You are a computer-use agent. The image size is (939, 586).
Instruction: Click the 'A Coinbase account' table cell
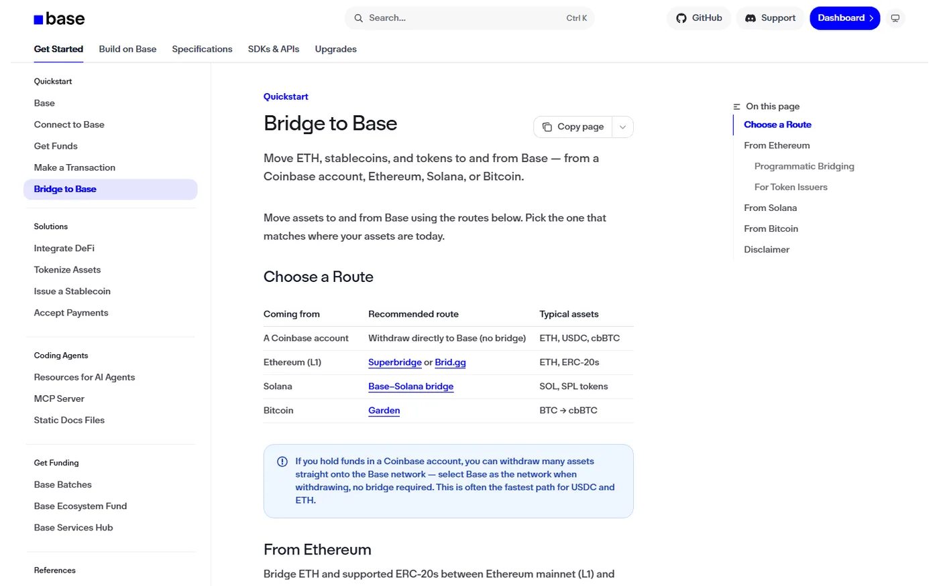tap(306, 338)
